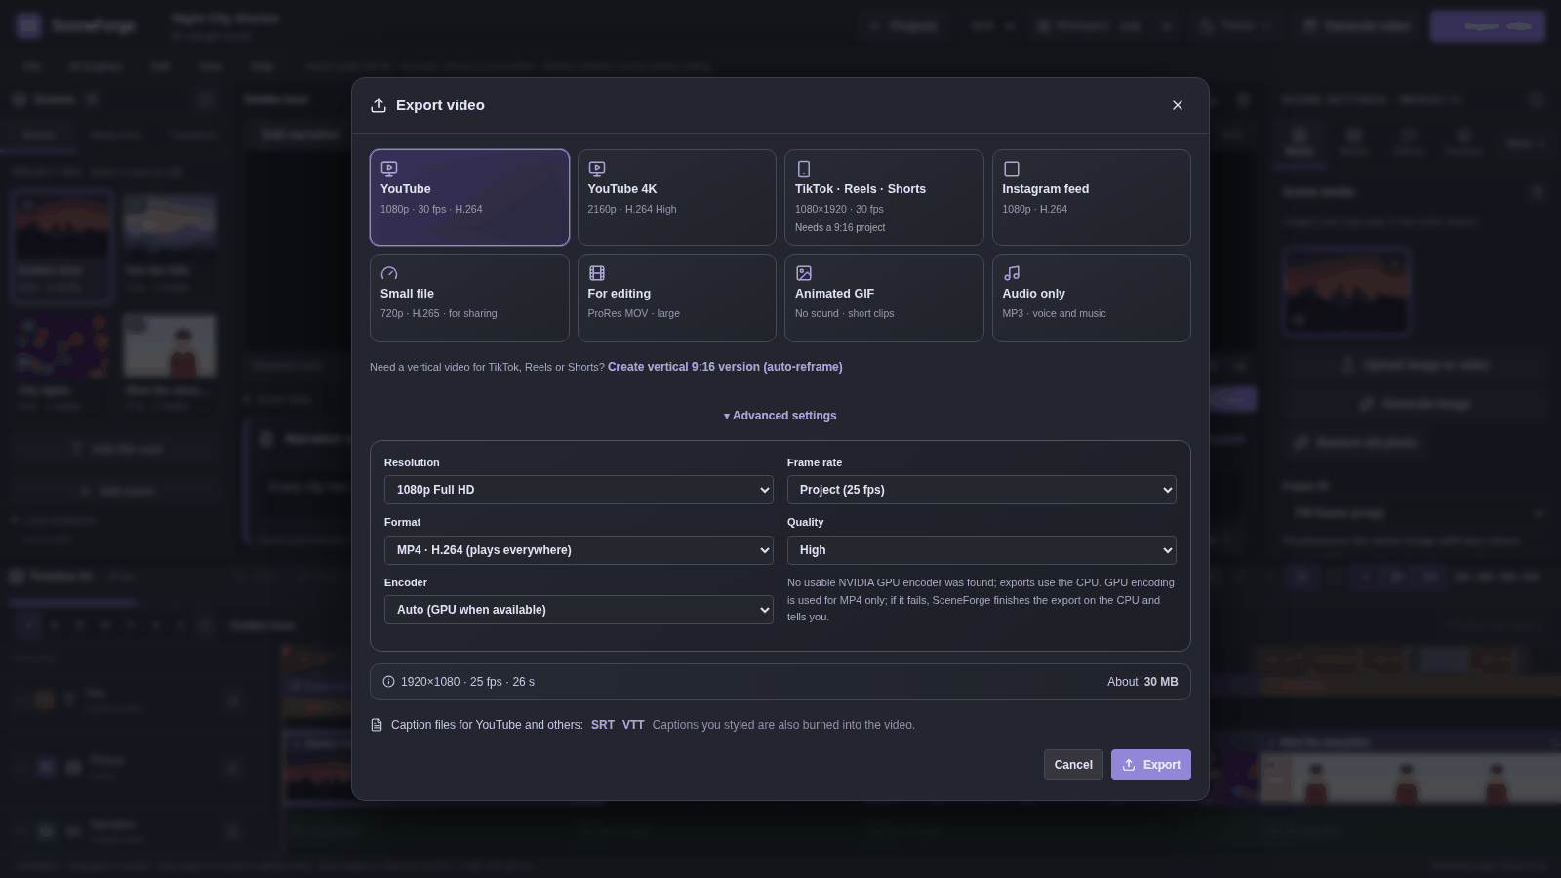Start the video export with Export button
The height and width of the screenshot is (878, 1561).
(1151, 765)
